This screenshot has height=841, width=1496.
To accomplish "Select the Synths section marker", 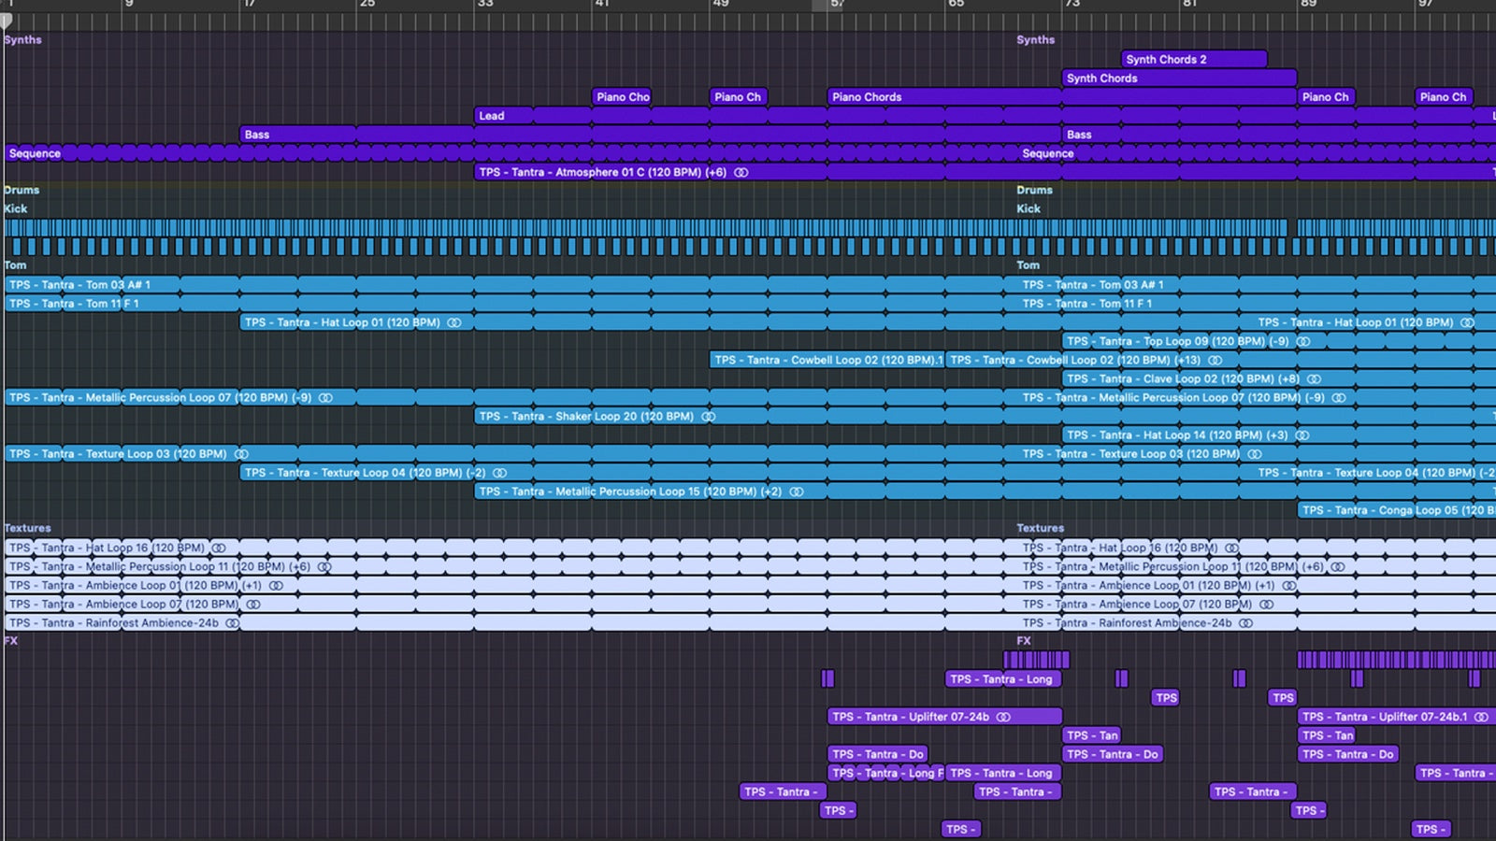I will pyautogui.click(x=22, y=39).
